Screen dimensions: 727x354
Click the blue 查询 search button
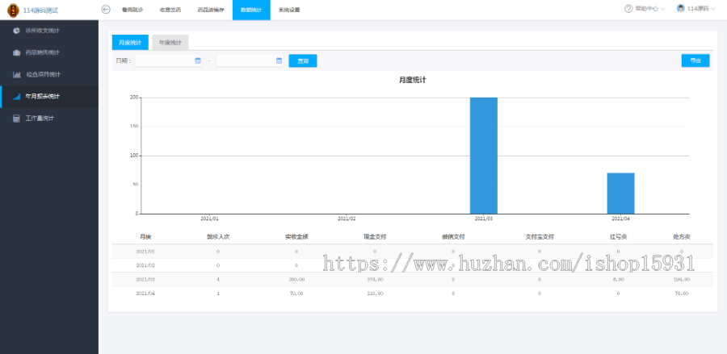tap(303, 60)
